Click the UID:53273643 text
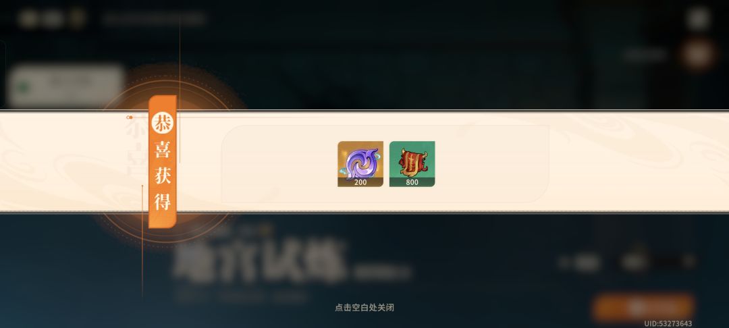729x328 pixels. point(668,323)
